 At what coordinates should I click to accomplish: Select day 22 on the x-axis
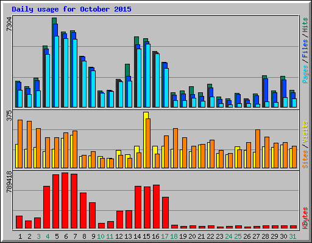pyautogui.click(x=210, y=236)
